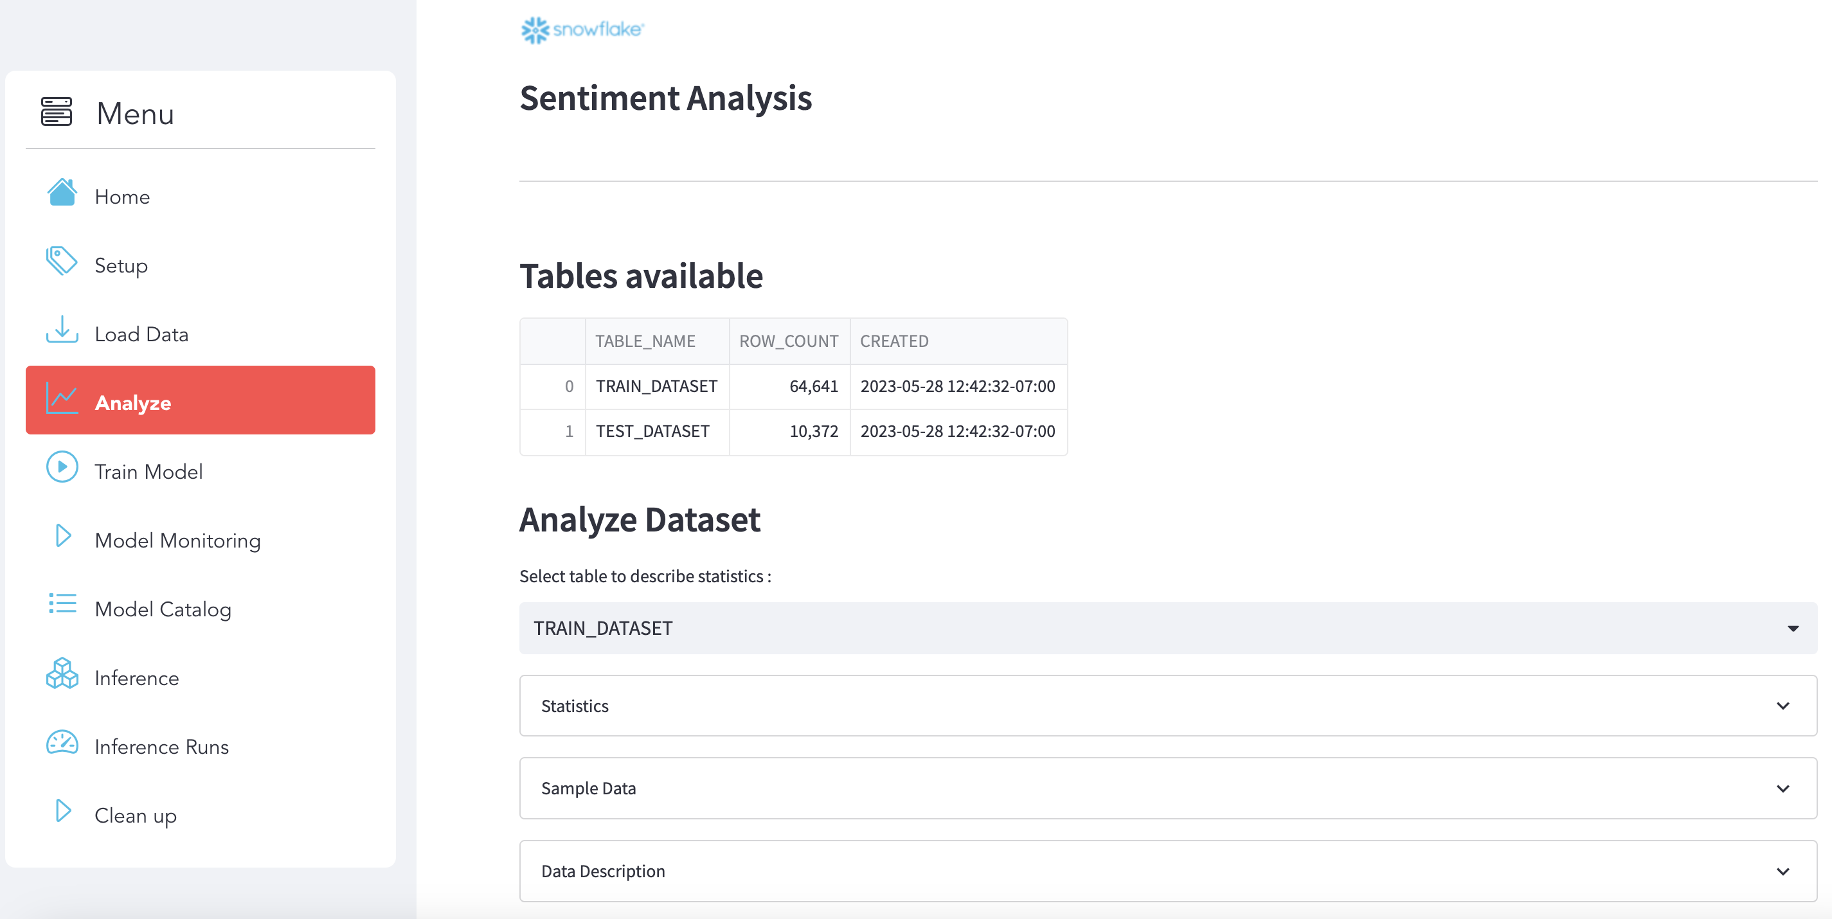Expand the Statistics section
The height and width of the screenshot is (919, 1832).
(x=1167, y=706)
